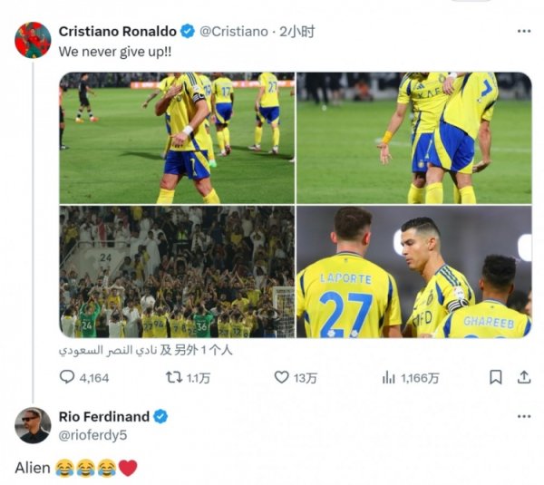Open the @rioferdy5 handle link
Screen dimensions: 544x485
click(x=93, y=435)
